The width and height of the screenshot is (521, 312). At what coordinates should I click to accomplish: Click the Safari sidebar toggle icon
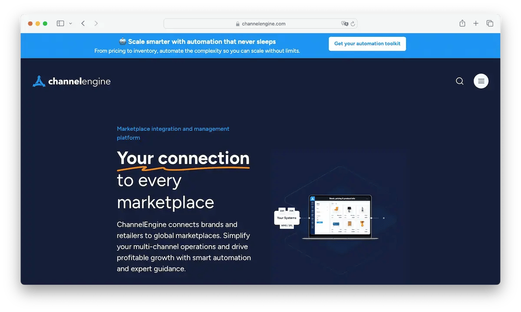[x=60, y=23]
